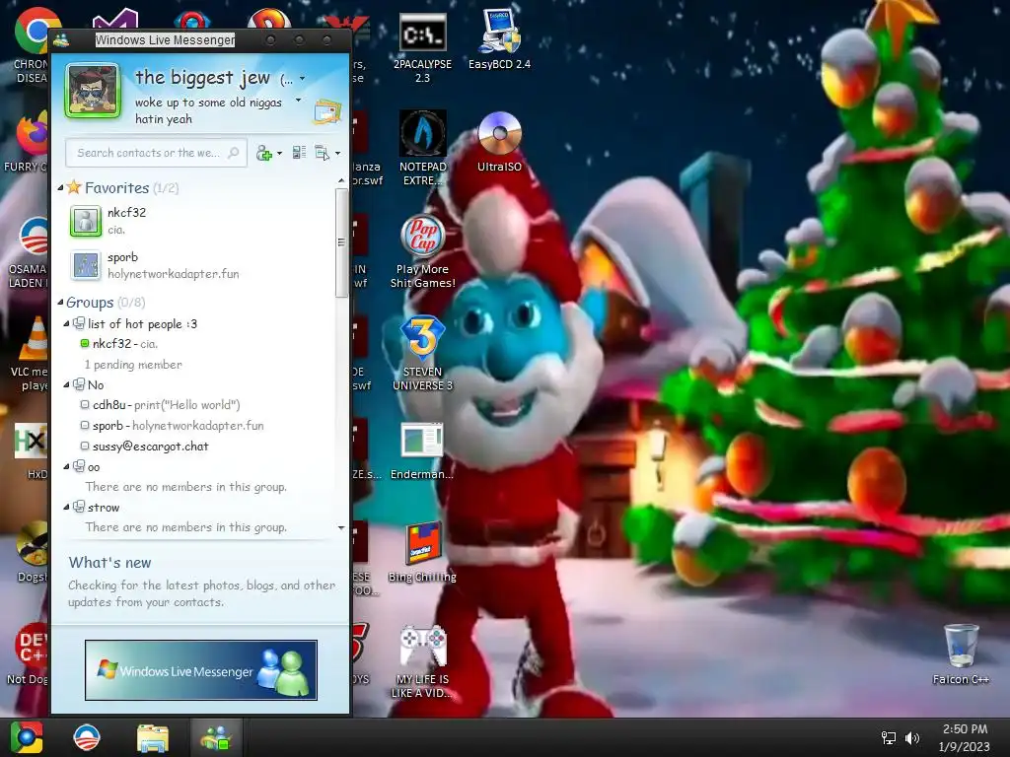Open the dropdown arrow beside the display name

tap(302, 79)
